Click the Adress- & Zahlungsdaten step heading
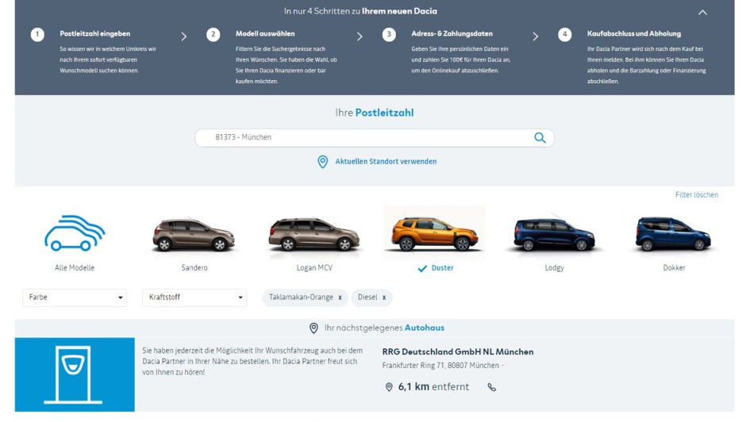 452,34
